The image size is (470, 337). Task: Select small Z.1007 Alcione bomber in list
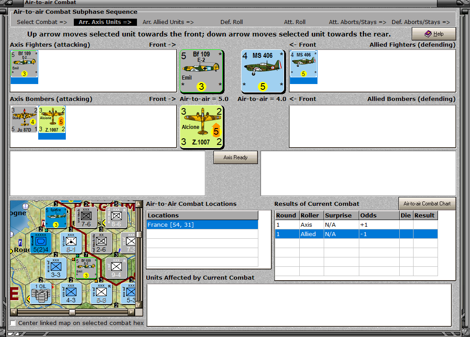pyautogui.click(x=52, y=119)
